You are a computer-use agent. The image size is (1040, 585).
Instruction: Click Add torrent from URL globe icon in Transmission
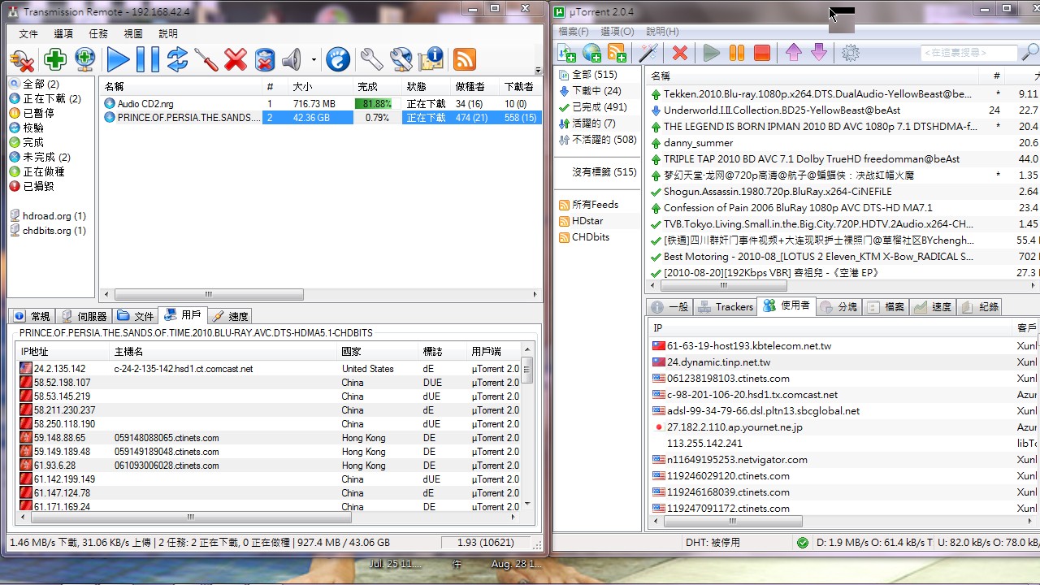[x=85, y=59]
